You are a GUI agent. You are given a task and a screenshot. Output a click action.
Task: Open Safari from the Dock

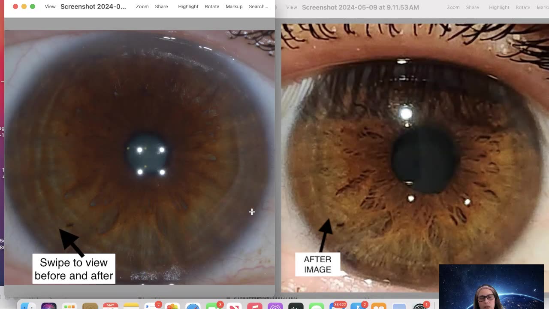click(x=193, y=306)
